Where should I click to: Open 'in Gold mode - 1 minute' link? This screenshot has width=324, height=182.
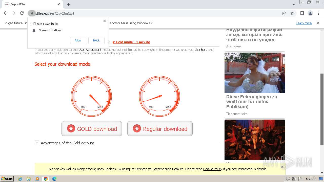point(131,42)
